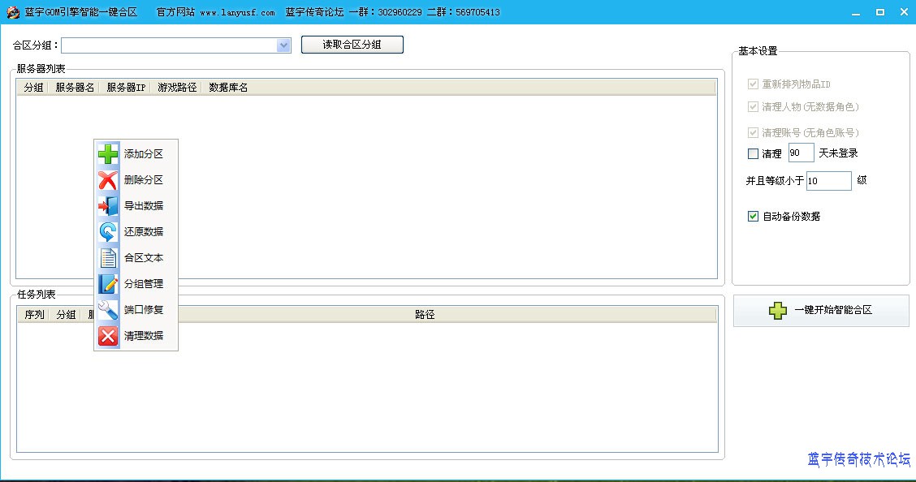The height and width of the screenshot is (482, 916).
Task: Toggle the 重新排列物品ID checkbox
Action: [753, 84]
